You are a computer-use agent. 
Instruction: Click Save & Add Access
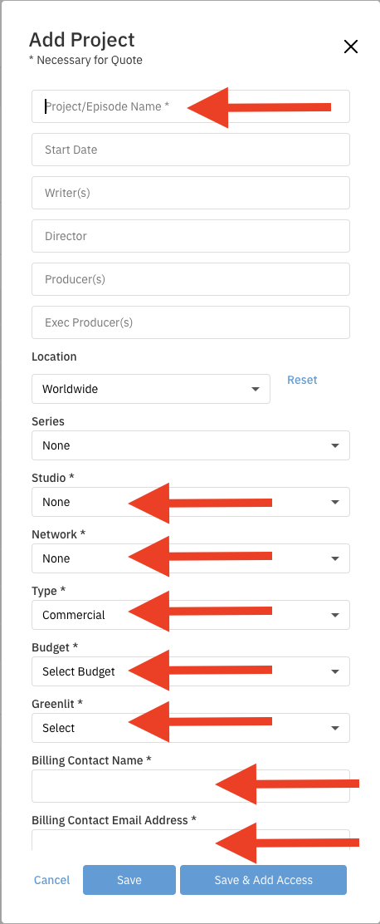(x=264, y=880)
